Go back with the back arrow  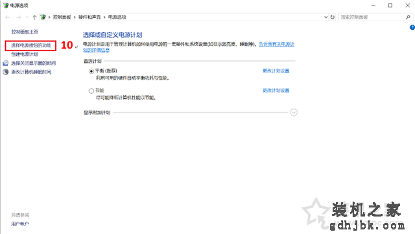click(x=7, y=18)
